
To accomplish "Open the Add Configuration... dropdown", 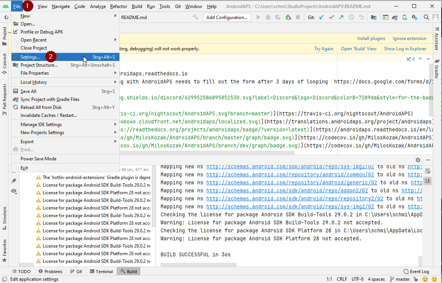I will click(x=227, y=18).
